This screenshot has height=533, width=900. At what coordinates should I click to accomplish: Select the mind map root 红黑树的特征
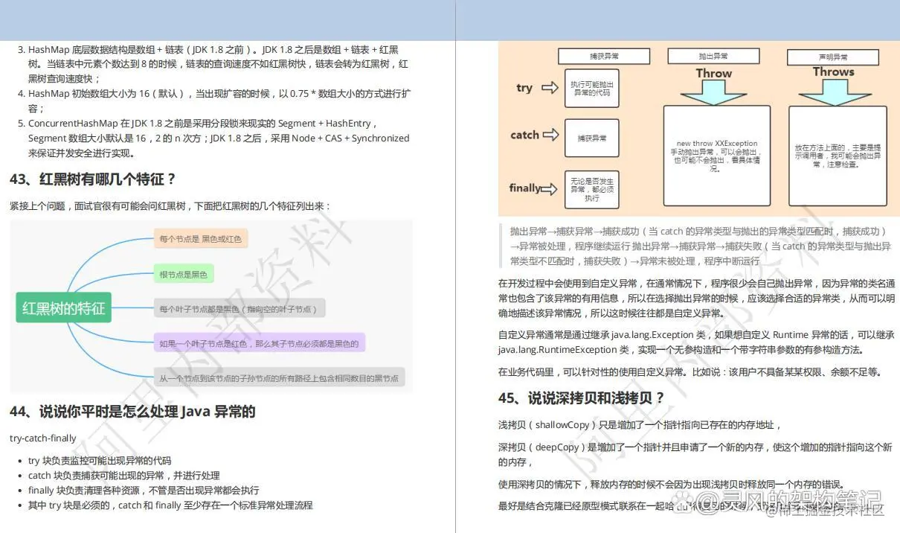click(64, 308)
